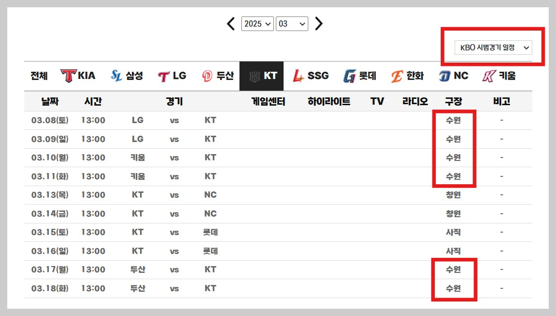556x316 pixels.
Task: Select the KT team tab
Action: tap(261, 76)
